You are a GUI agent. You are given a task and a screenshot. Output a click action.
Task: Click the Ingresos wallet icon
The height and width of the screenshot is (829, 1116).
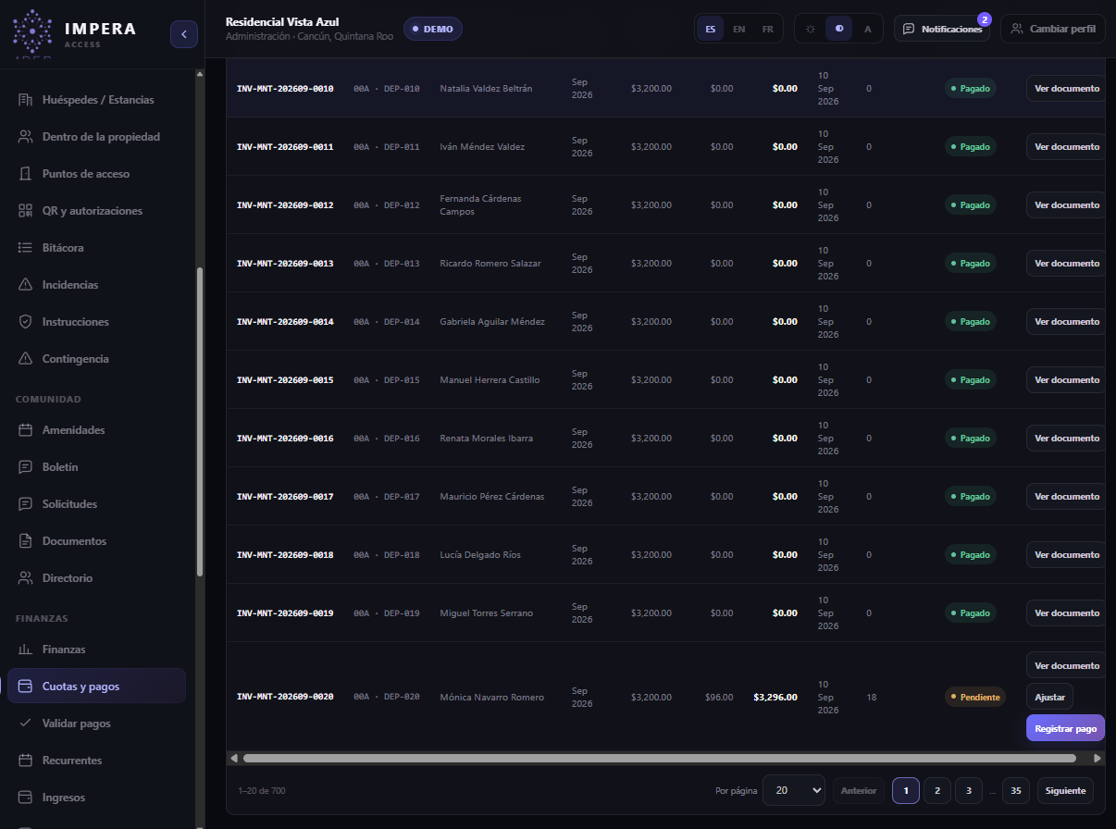click(x=25, y=798)
